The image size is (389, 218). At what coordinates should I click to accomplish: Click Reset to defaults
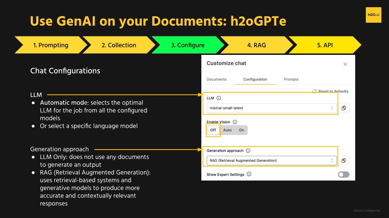330,91
